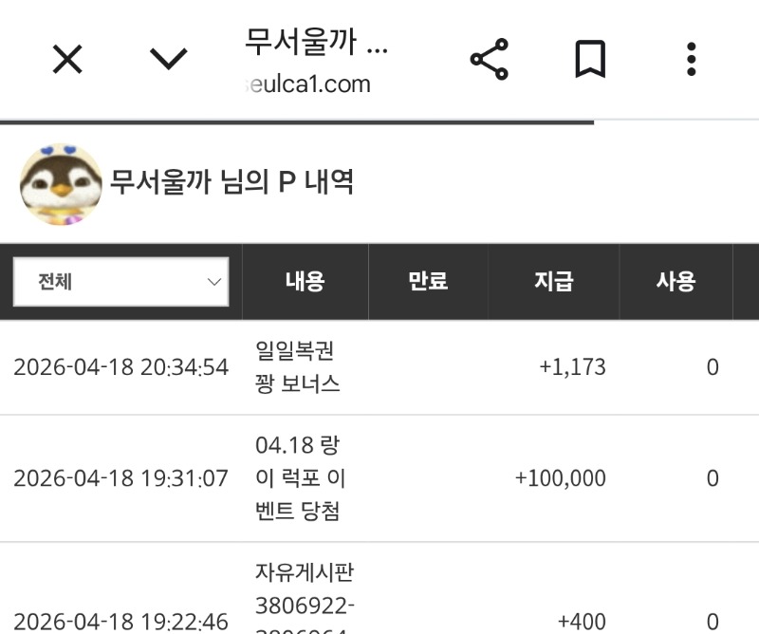Tap the seulca1.com URL text
759x634 pixels.
tap(306, 84)
